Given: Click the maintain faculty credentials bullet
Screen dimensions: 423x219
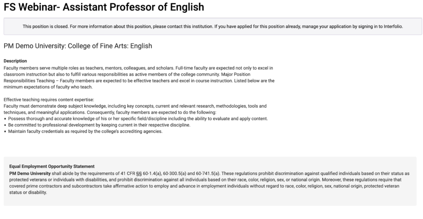Looking at the screenshot, I should point(85,131).
